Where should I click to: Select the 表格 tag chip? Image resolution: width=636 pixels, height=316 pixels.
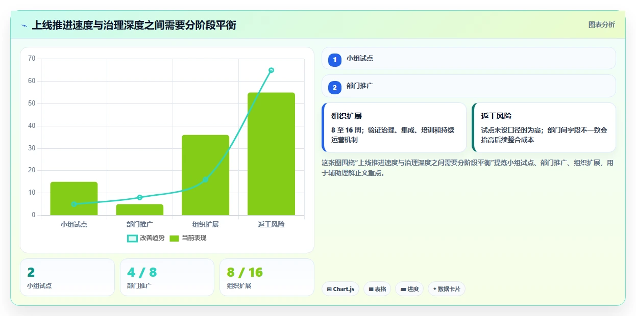(x=377, y=289)
